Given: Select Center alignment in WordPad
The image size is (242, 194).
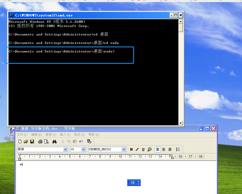Looking at the screenshot, I should [x=164, y=149].
